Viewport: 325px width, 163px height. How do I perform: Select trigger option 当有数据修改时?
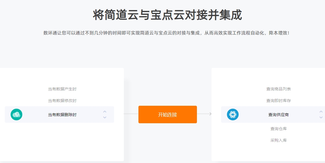(x=62, y=101)
